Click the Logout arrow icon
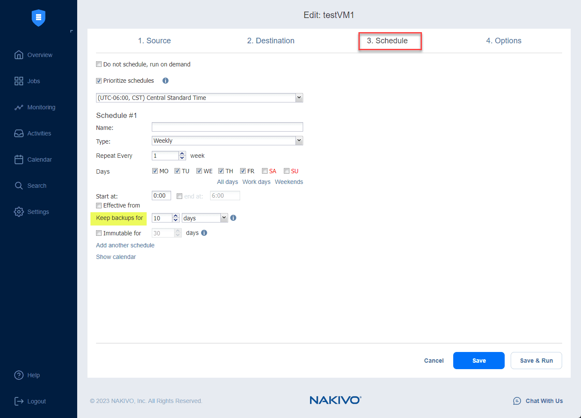 pyautogui.click(x=19, y=401)
